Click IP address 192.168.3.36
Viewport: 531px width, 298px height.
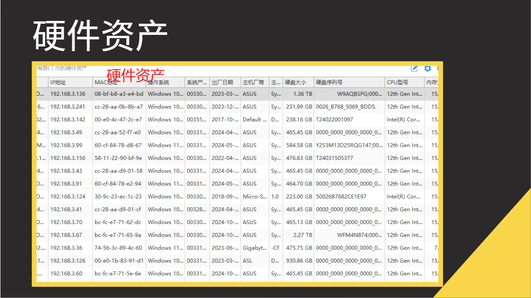tap(66, 248)
